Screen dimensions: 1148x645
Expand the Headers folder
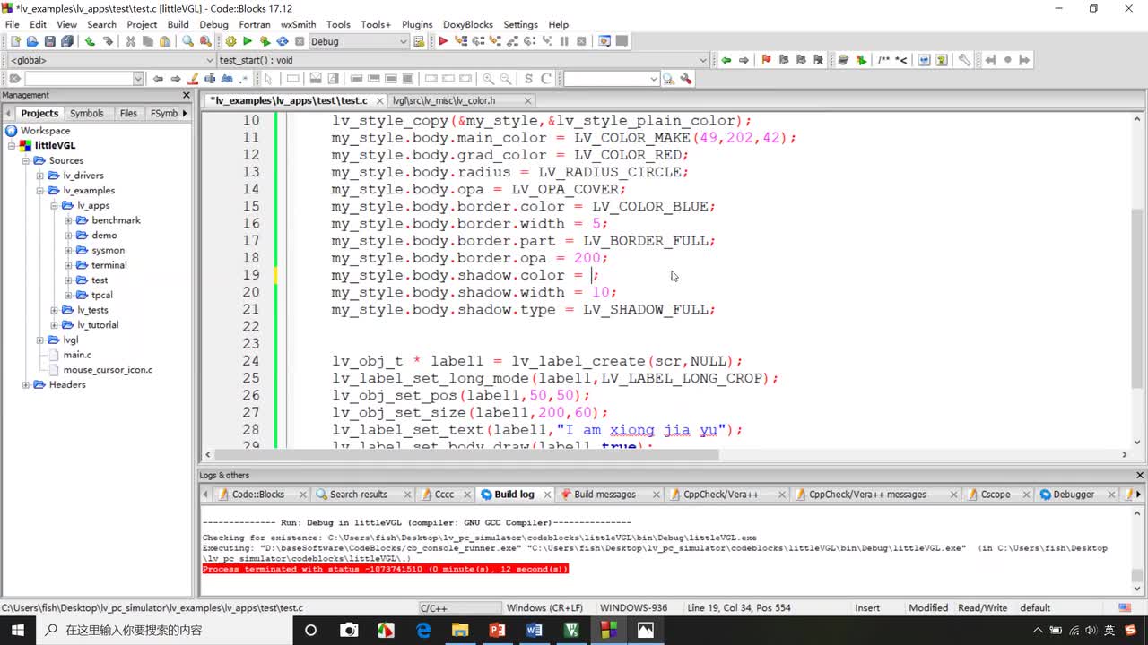coord(26,385)
